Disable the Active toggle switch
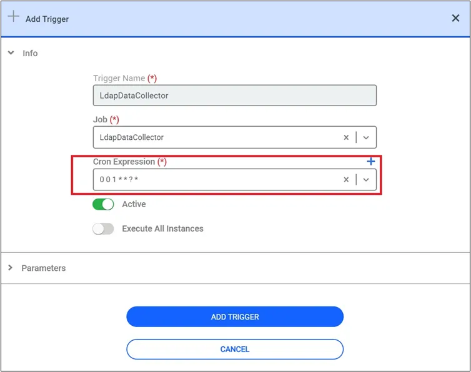The width and height of the screenshot is (471, 372). [103, 205]
